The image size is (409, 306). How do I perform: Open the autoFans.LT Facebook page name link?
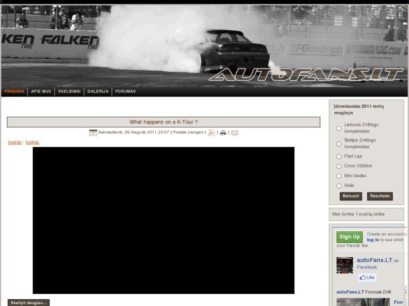point(374,260)
